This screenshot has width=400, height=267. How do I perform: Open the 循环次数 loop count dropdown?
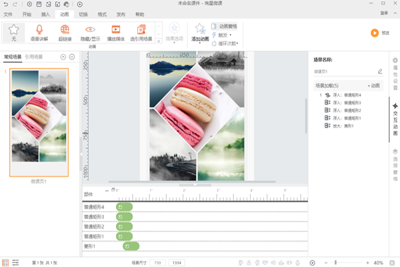click(x=225, y=43)
